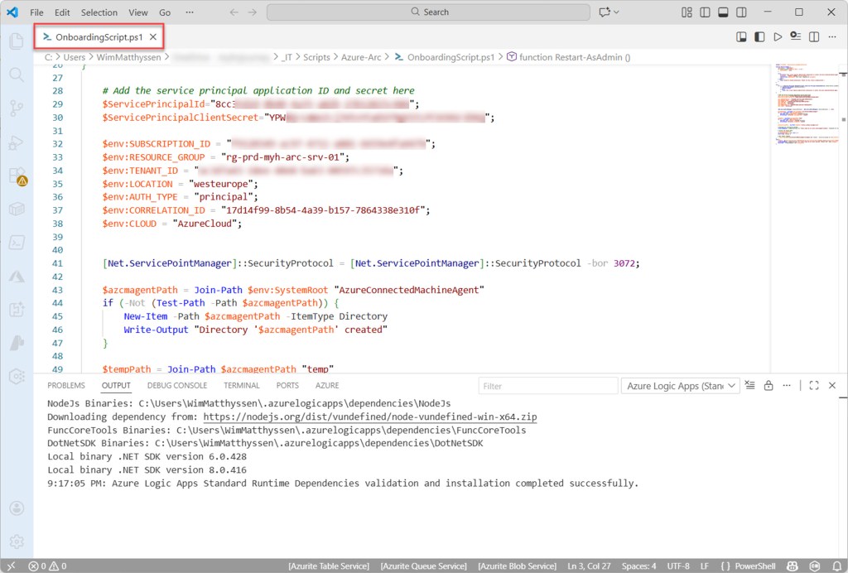Expand the Copilot chat dropdown arrow
This screenshot has width=848, height=573.
point(617,12)
